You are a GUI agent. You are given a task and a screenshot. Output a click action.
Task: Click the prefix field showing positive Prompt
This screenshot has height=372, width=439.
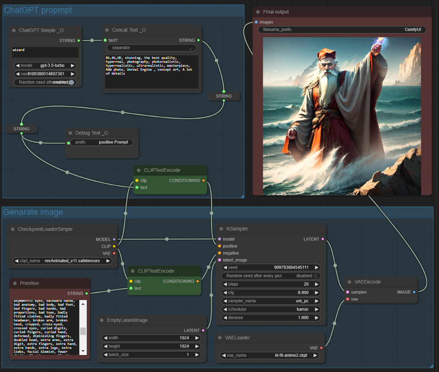pyautogui.click(x=102, y=142)
